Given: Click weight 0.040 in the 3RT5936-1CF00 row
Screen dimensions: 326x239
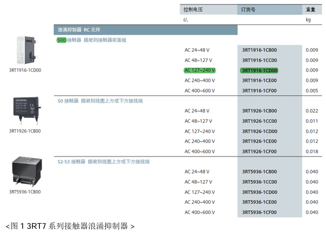Looking at the screenshot, I should [x=312, y=212].
